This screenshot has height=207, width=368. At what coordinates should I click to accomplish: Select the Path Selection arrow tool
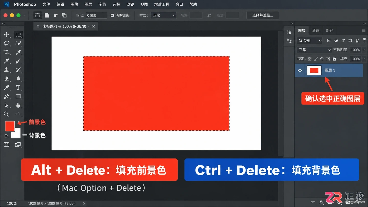6,105
